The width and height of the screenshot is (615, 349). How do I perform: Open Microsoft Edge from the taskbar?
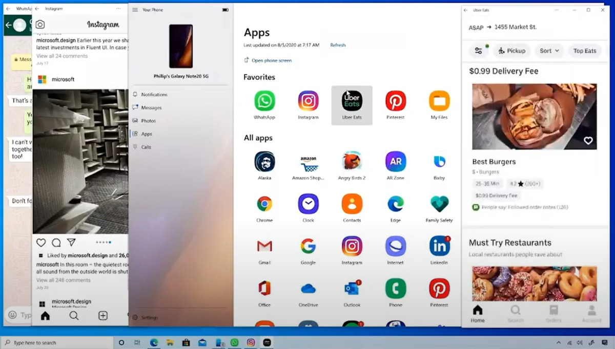coord(154,342)
